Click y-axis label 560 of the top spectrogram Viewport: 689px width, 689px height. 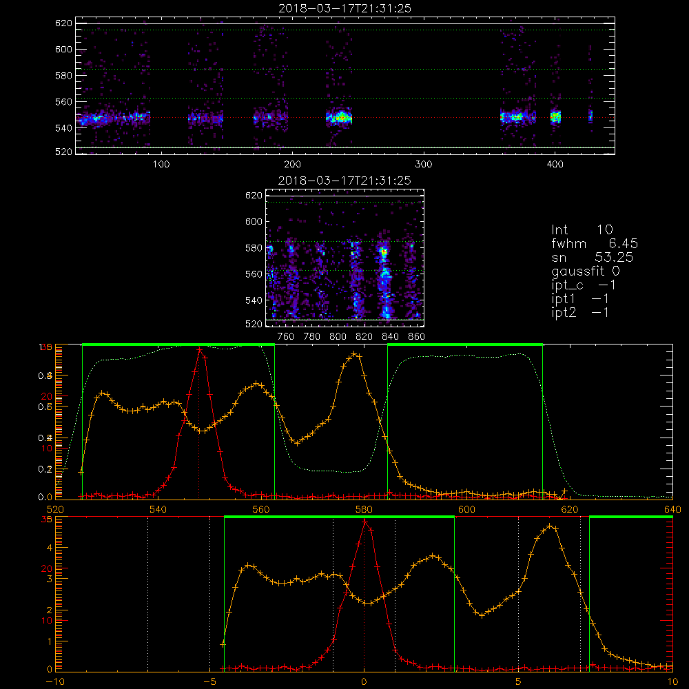coord(63,101)
